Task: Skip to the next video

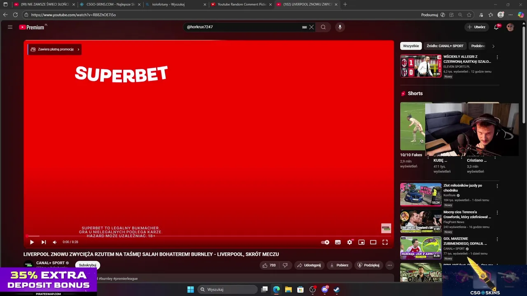Action: (x=44, y=242)
